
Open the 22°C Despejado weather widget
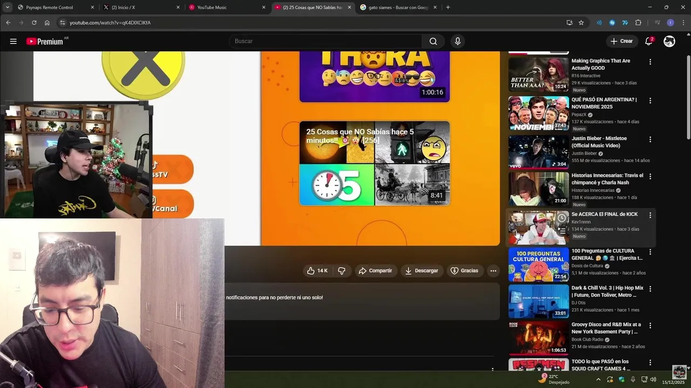(x=554, y=379)
